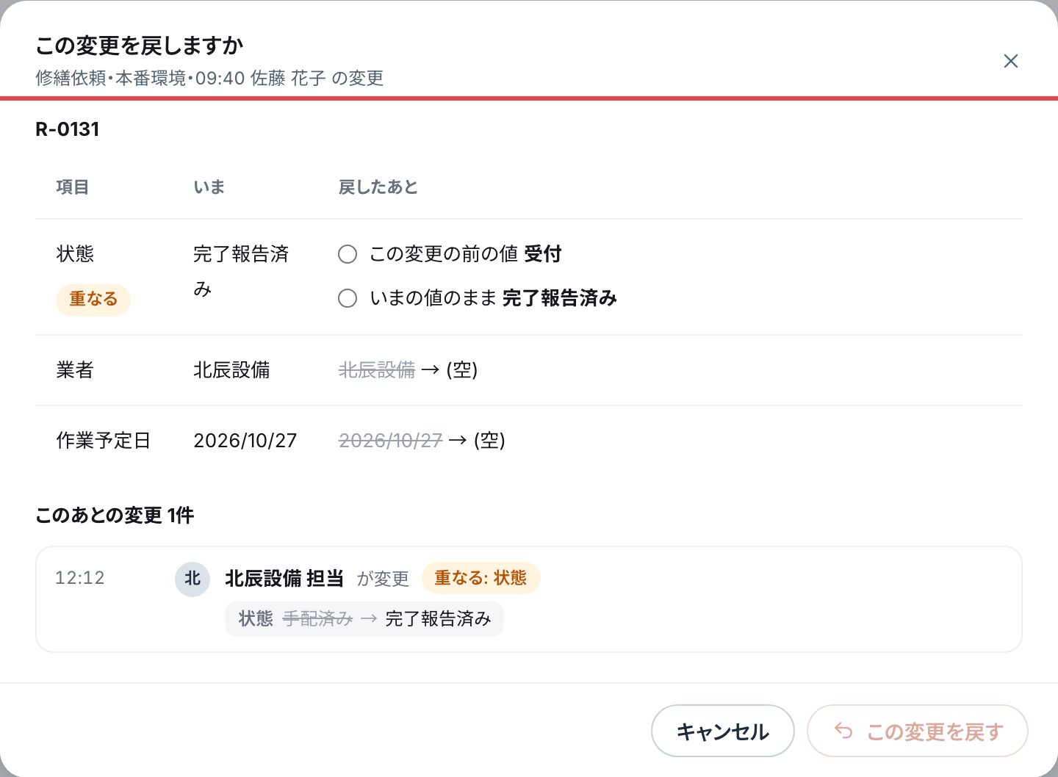Click the 'この変更を戻す' button
The image size is (1058, 777).
pyautogui.click(x=917, y=731)
